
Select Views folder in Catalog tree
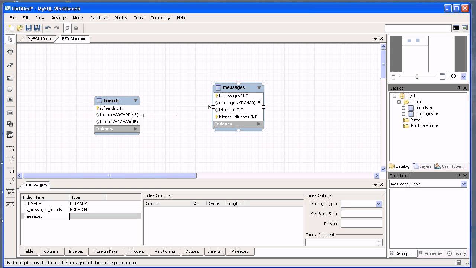click(x=416, y=119)
